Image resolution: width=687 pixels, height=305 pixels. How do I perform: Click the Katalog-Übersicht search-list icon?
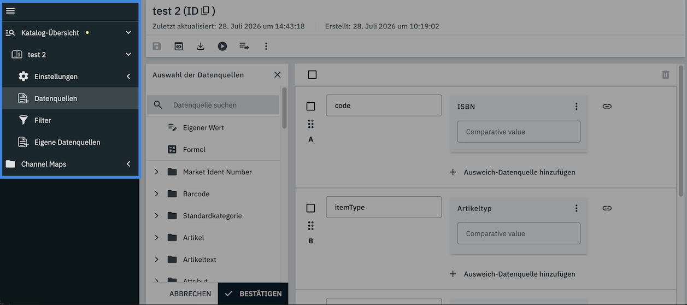coord(10,33)
